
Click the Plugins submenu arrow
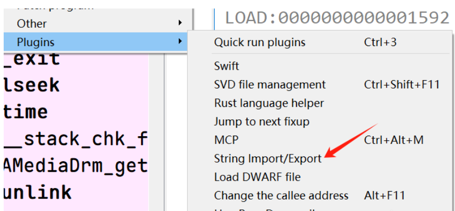point(181,41)
